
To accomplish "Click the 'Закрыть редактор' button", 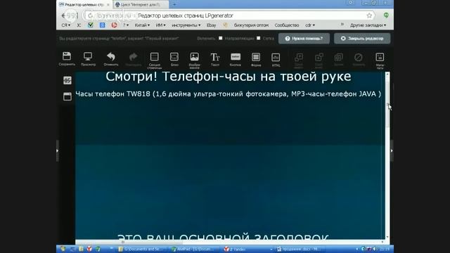I will coord(362,39).
